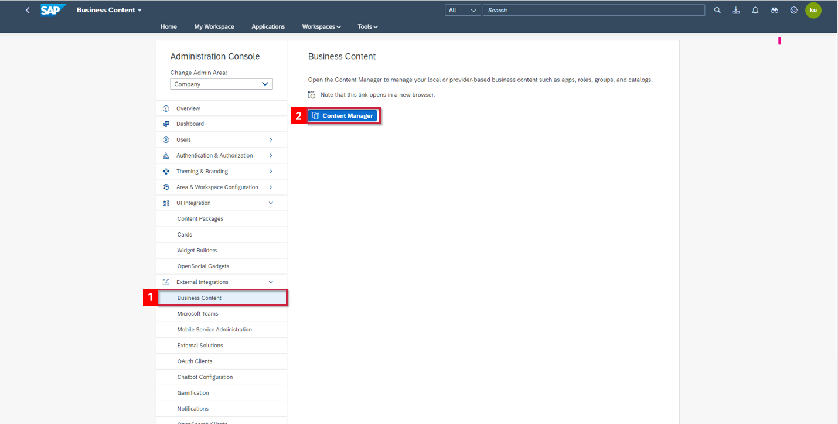The height and width of the screenshot is (424, 838).
Task: Click the search magnifier icon
Action: (x=717, y=10)
